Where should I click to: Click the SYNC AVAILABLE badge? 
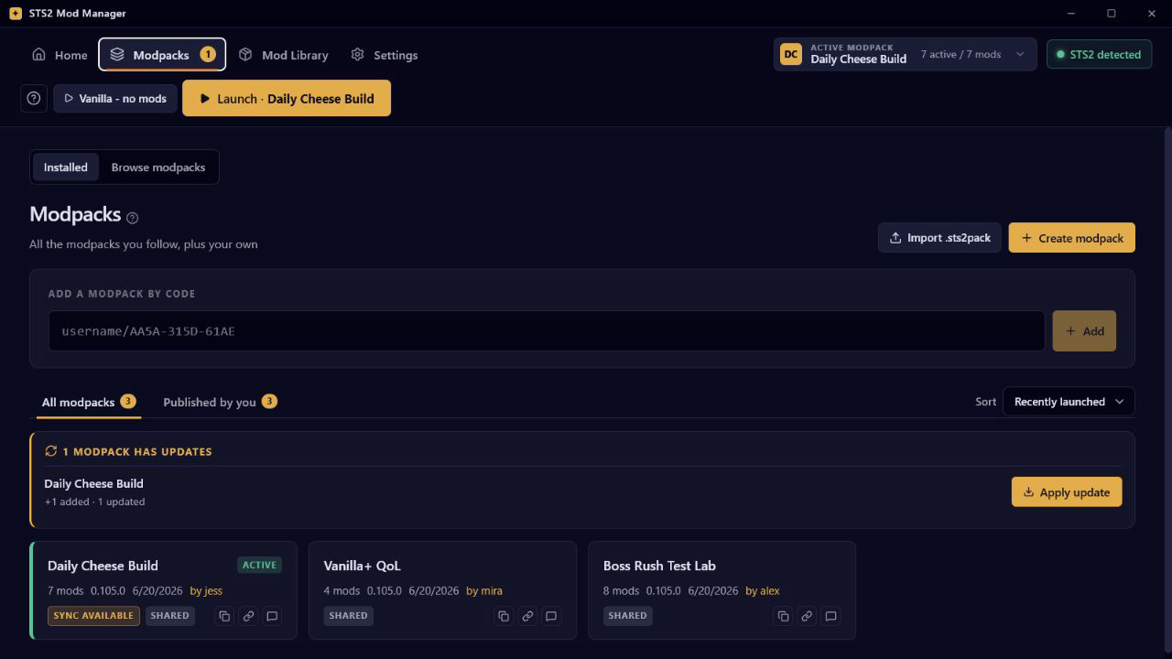coord(93,616)
